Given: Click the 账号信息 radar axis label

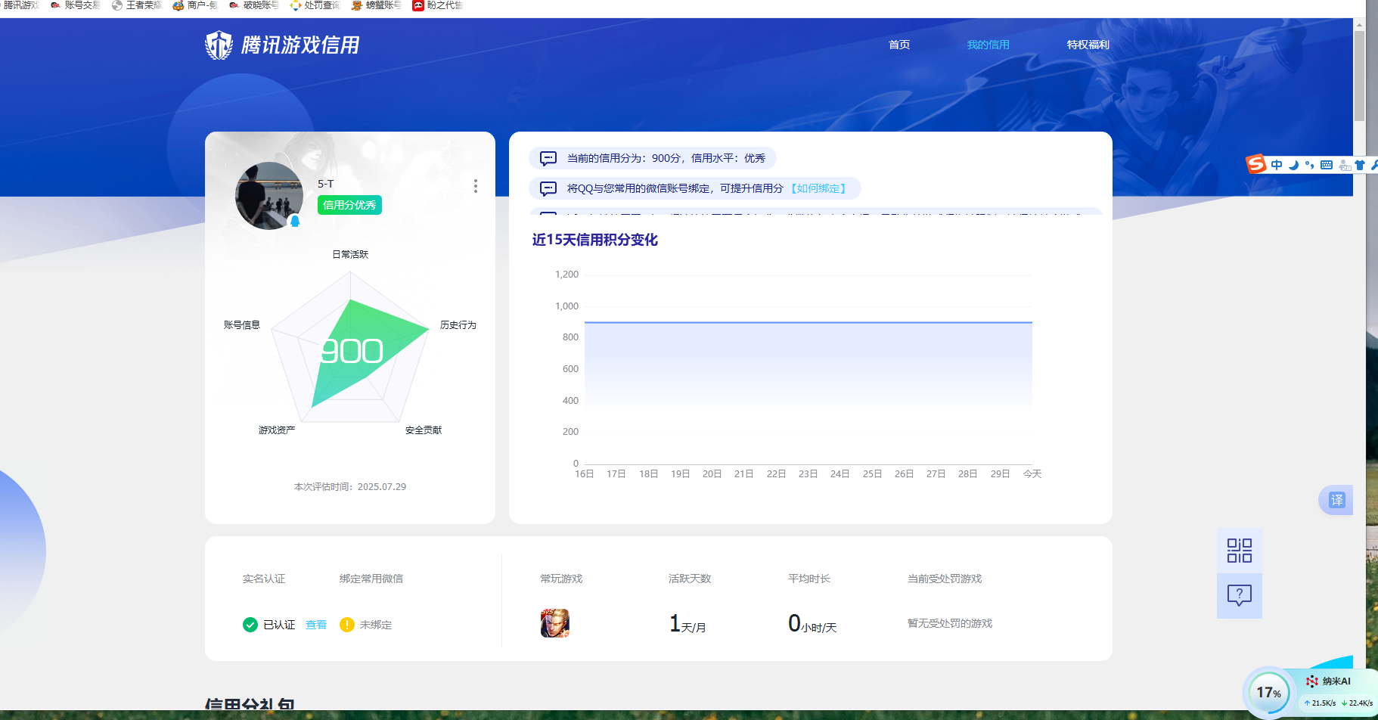Looking at the screenshot, I should click(242, 324).
